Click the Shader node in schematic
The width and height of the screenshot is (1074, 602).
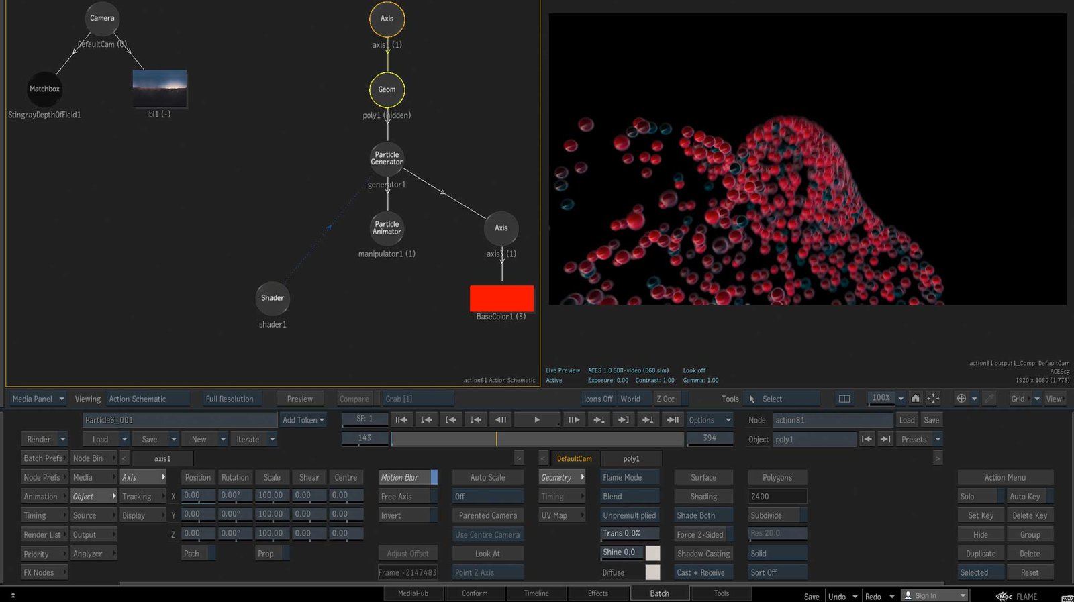273,298
